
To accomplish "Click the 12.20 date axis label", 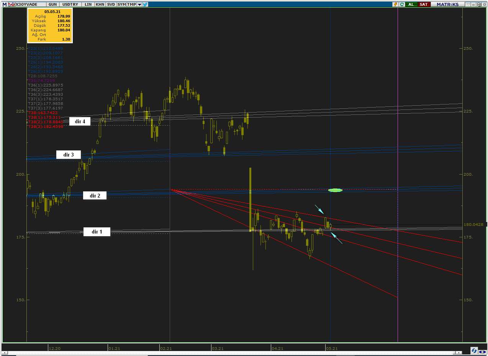I will tap(54, 348).
